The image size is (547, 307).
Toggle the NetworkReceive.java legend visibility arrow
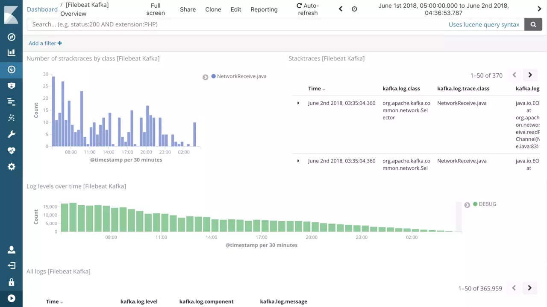206,77
